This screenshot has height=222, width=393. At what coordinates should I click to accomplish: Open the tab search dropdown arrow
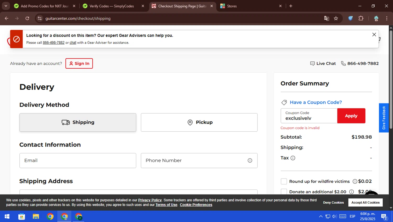(x=6, y=6)
